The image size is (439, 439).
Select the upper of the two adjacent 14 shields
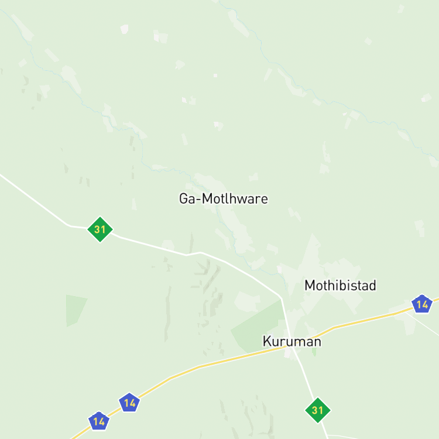[129, 403]
